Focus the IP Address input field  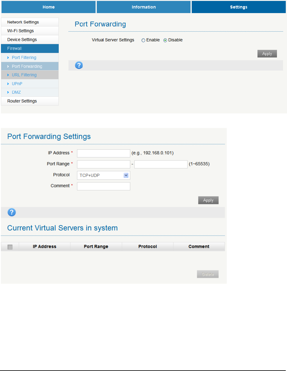pos(103,153)
